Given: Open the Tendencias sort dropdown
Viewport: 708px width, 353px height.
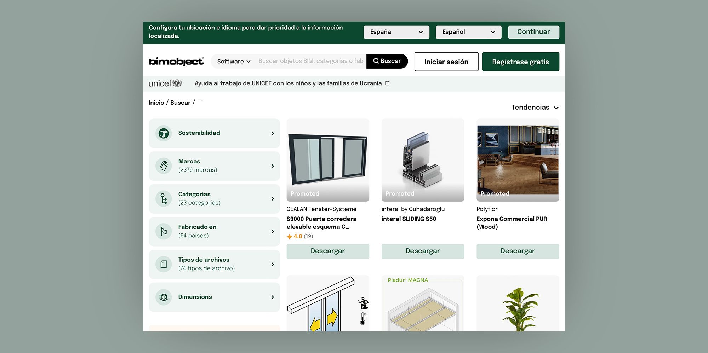Looking at the screenshot, I should point(535,108).
